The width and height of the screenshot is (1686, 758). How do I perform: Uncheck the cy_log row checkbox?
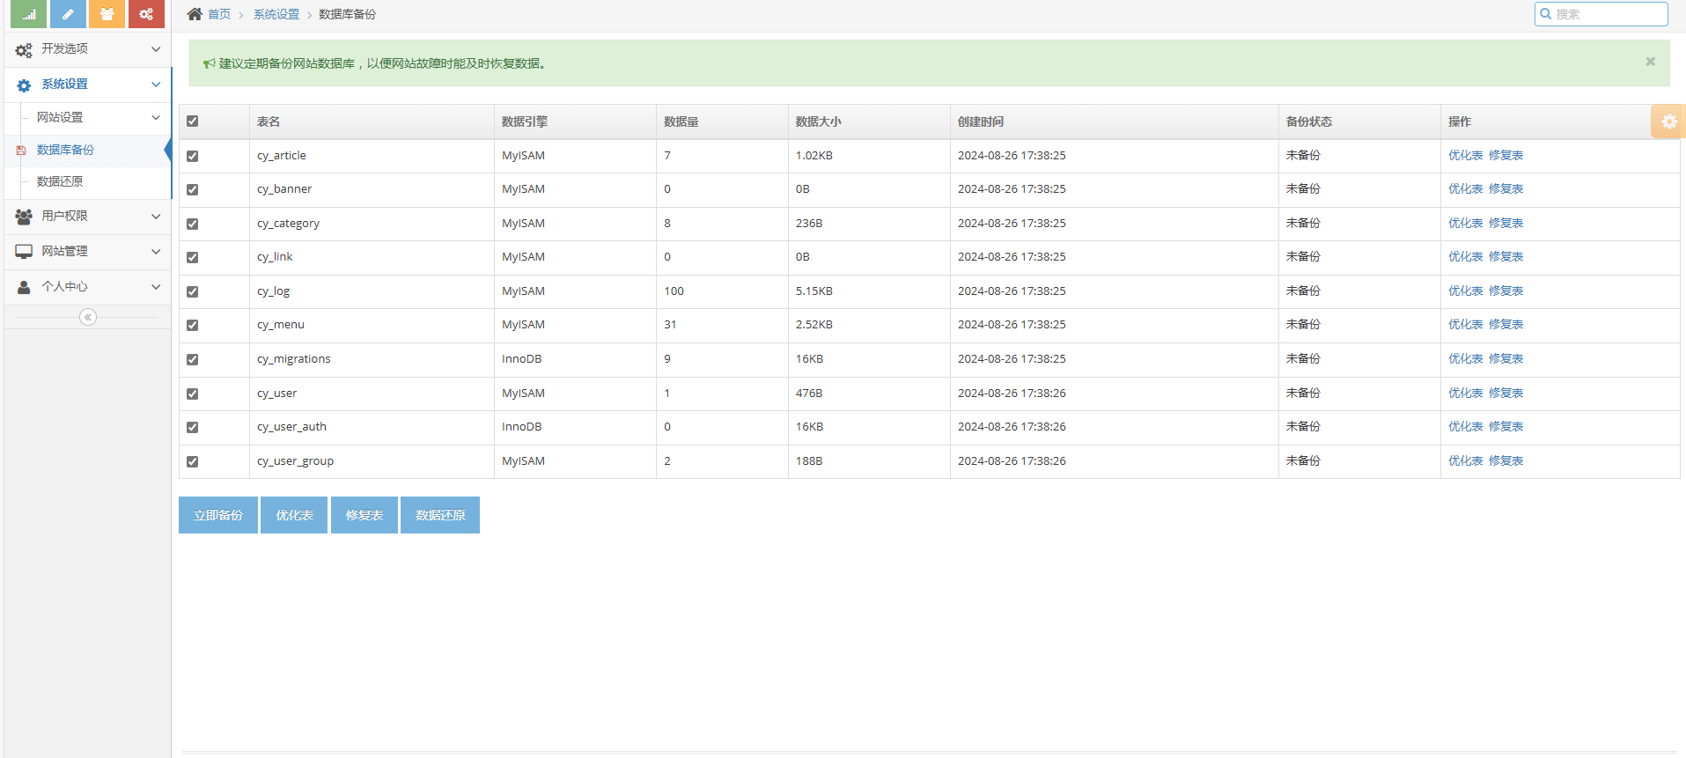pos(192,291)
